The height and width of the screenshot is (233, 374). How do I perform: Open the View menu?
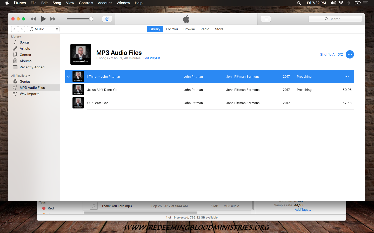pyautogui.click(x=70, y=3)
